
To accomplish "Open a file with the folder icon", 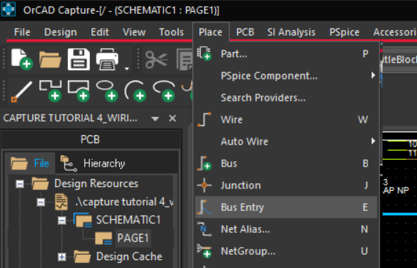I will click(50, 59).
